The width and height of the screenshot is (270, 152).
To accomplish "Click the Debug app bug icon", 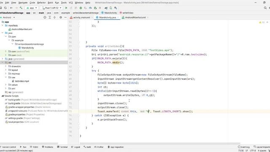I will pos(81,8).
